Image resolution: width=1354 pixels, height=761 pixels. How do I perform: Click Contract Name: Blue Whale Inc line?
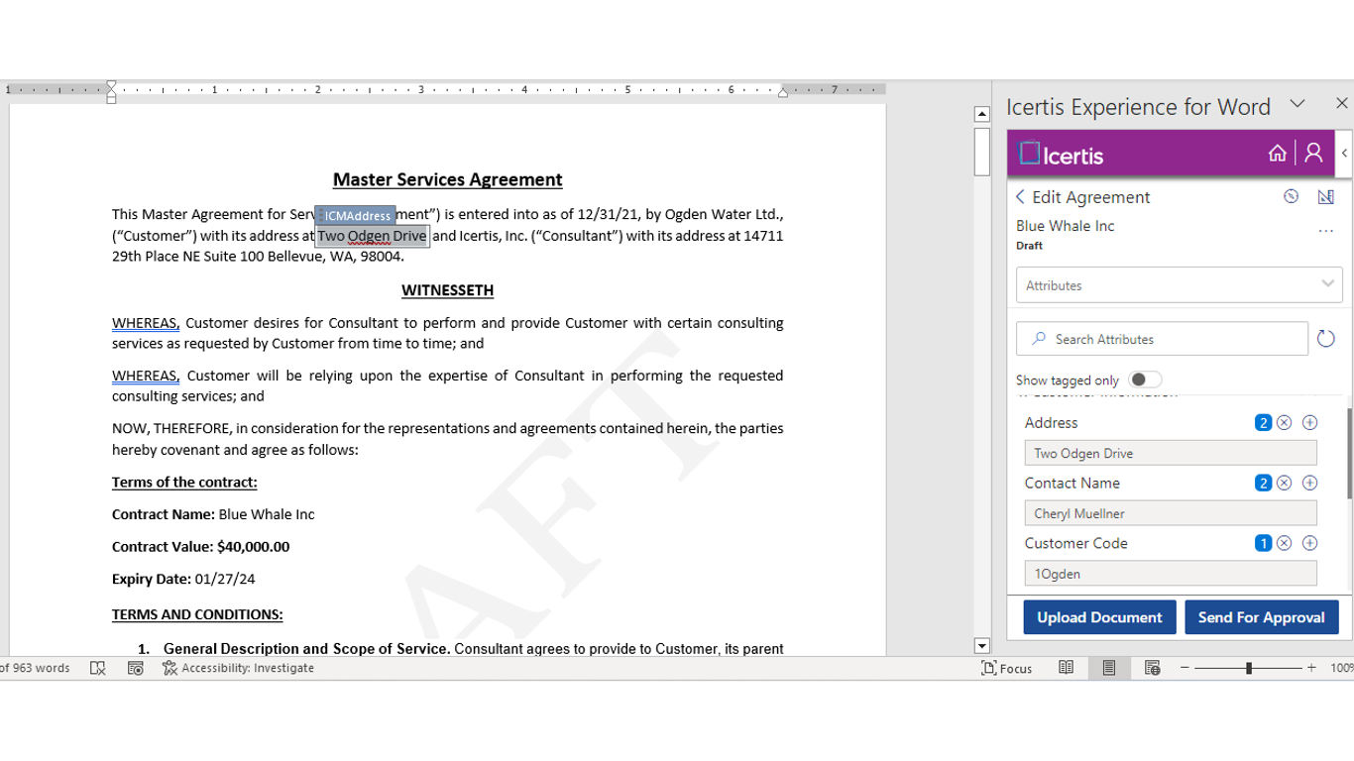coord(213,514)
